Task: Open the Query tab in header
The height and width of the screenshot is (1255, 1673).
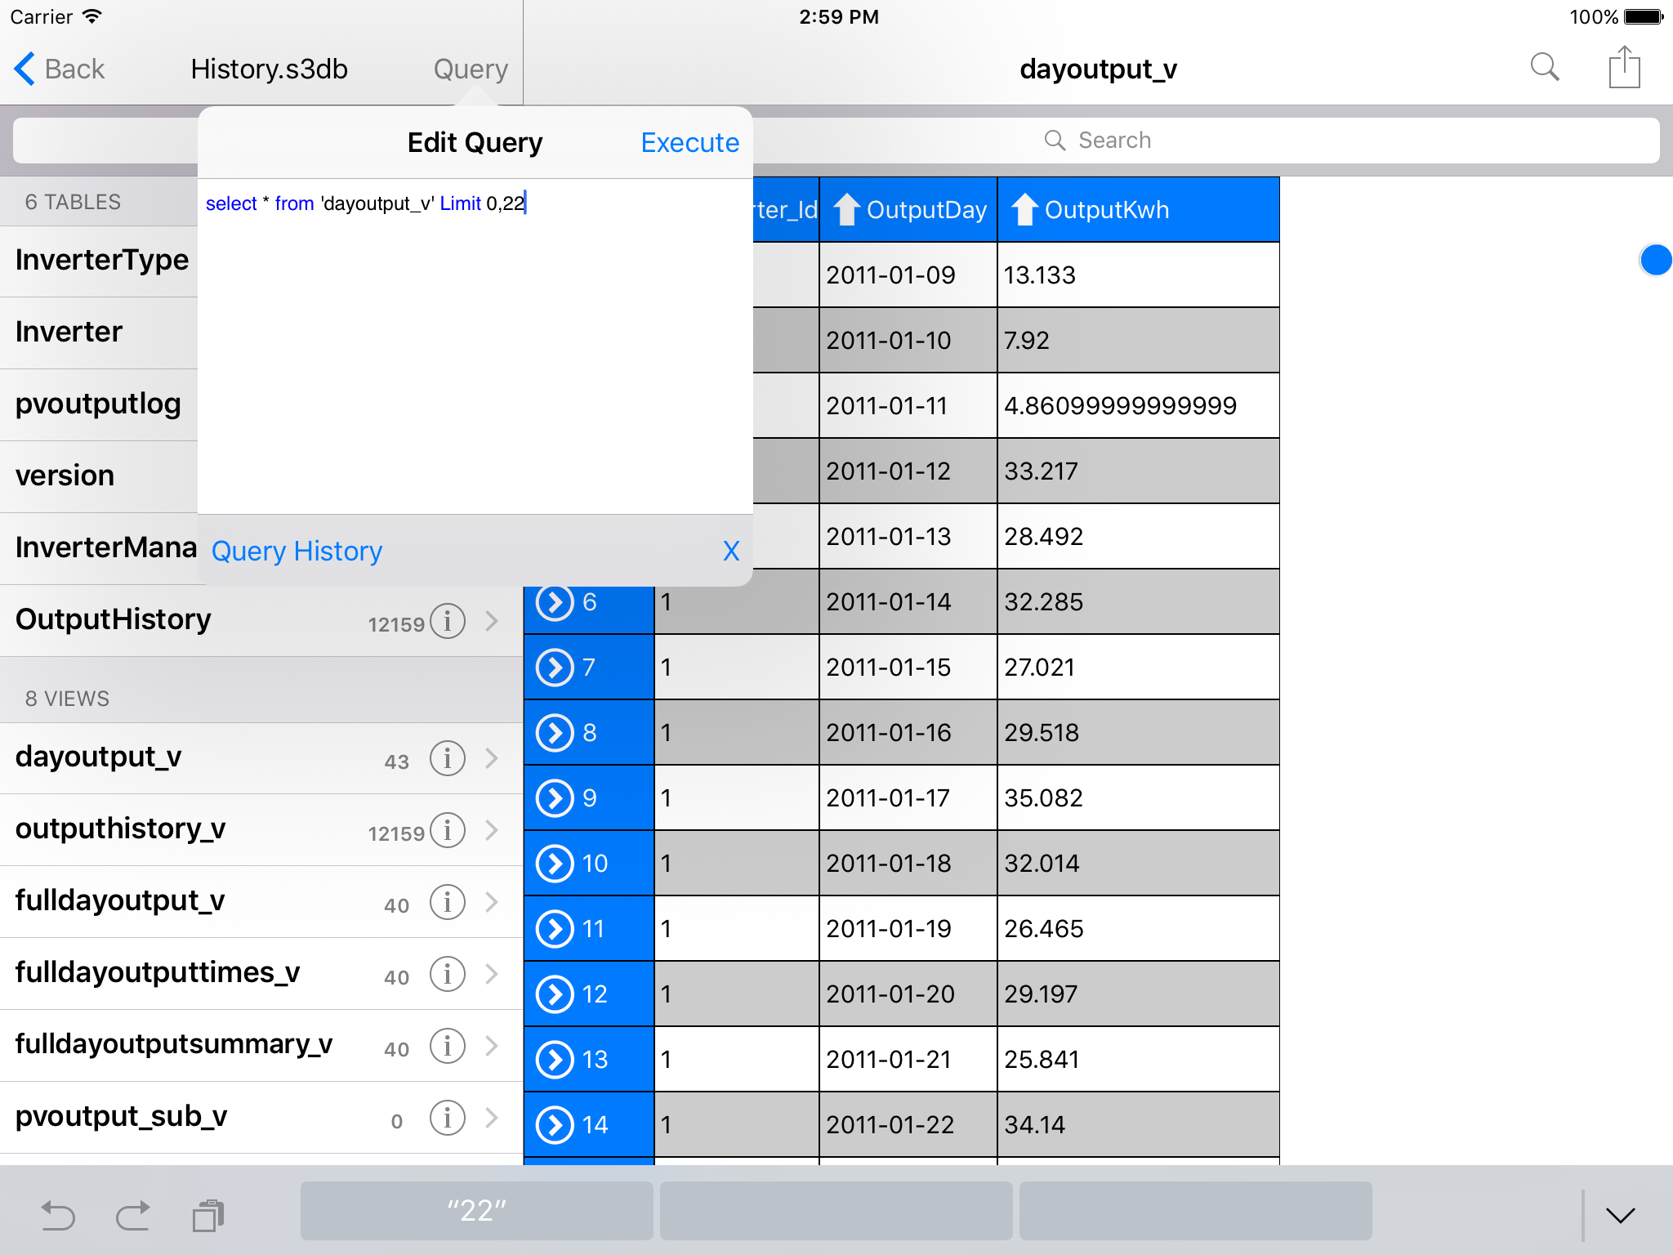Action: 471,69
